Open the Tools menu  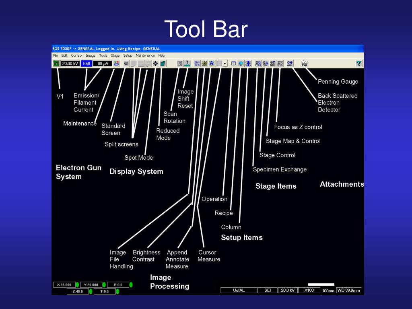pyautogui.click(x=103, y=56)
